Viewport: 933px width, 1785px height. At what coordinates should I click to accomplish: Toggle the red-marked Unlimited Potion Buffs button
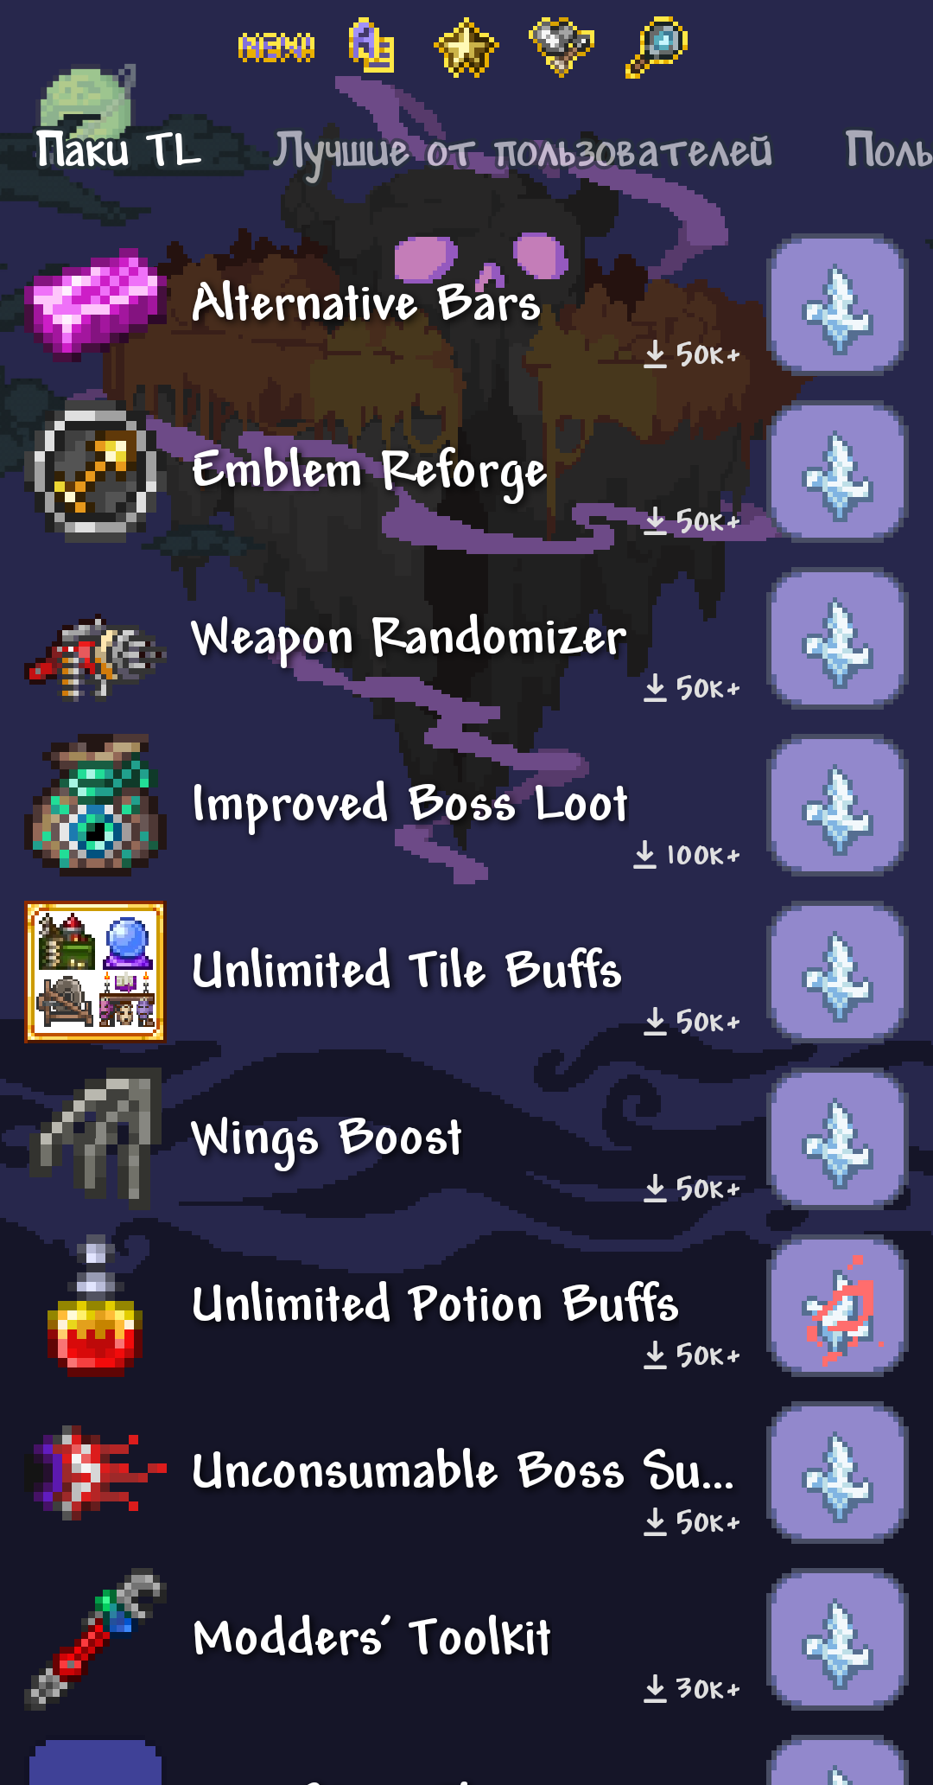[837, 1308]
